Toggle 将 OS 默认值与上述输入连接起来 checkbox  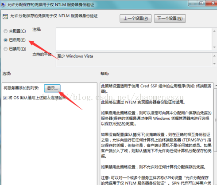(x=5, y=98)
